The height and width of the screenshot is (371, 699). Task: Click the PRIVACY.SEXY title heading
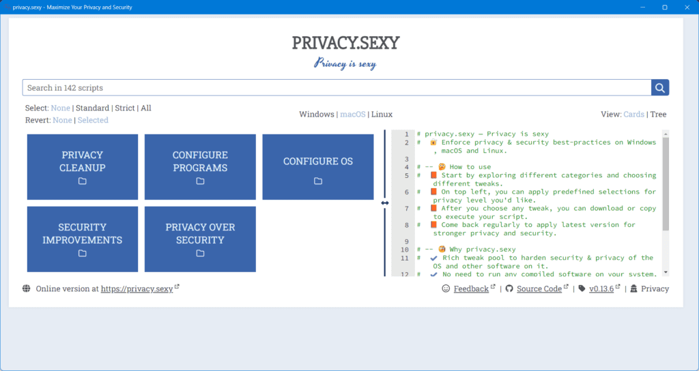point(345,43)
